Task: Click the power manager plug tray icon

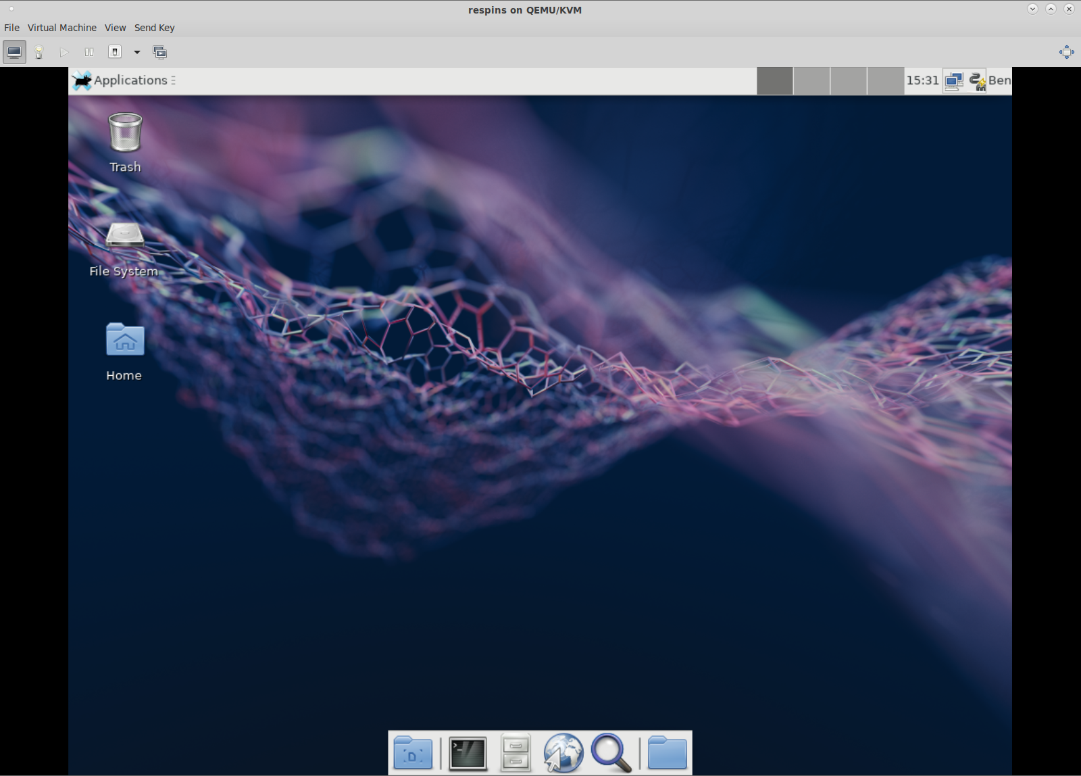Action: pyautogui.click(x=977, y=81)
